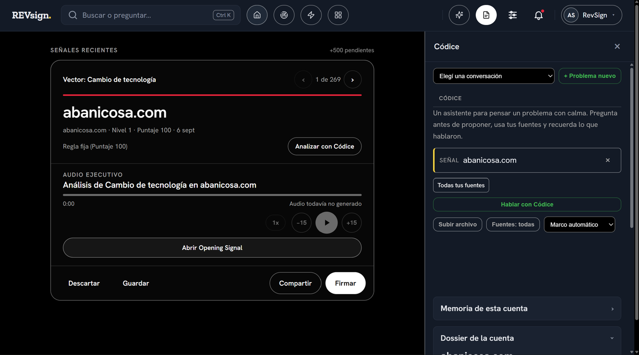The width and height of the screenshot is (639, 355).
Task: Click the +500 pendientes text
Action: click(351, 50)
